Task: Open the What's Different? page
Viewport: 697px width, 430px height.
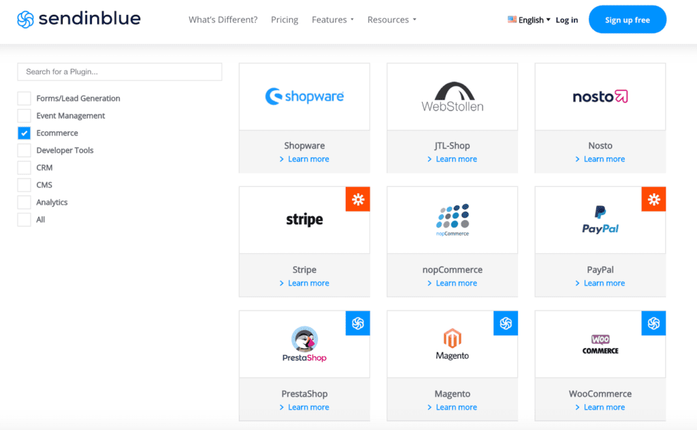Action: click(x=223, y=20)
